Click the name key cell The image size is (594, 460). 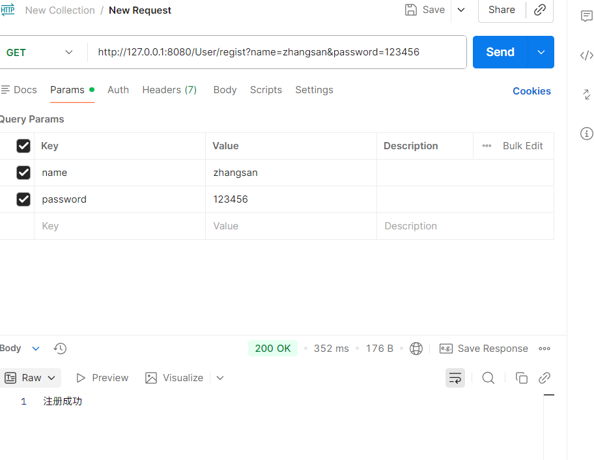pos(120,173)
